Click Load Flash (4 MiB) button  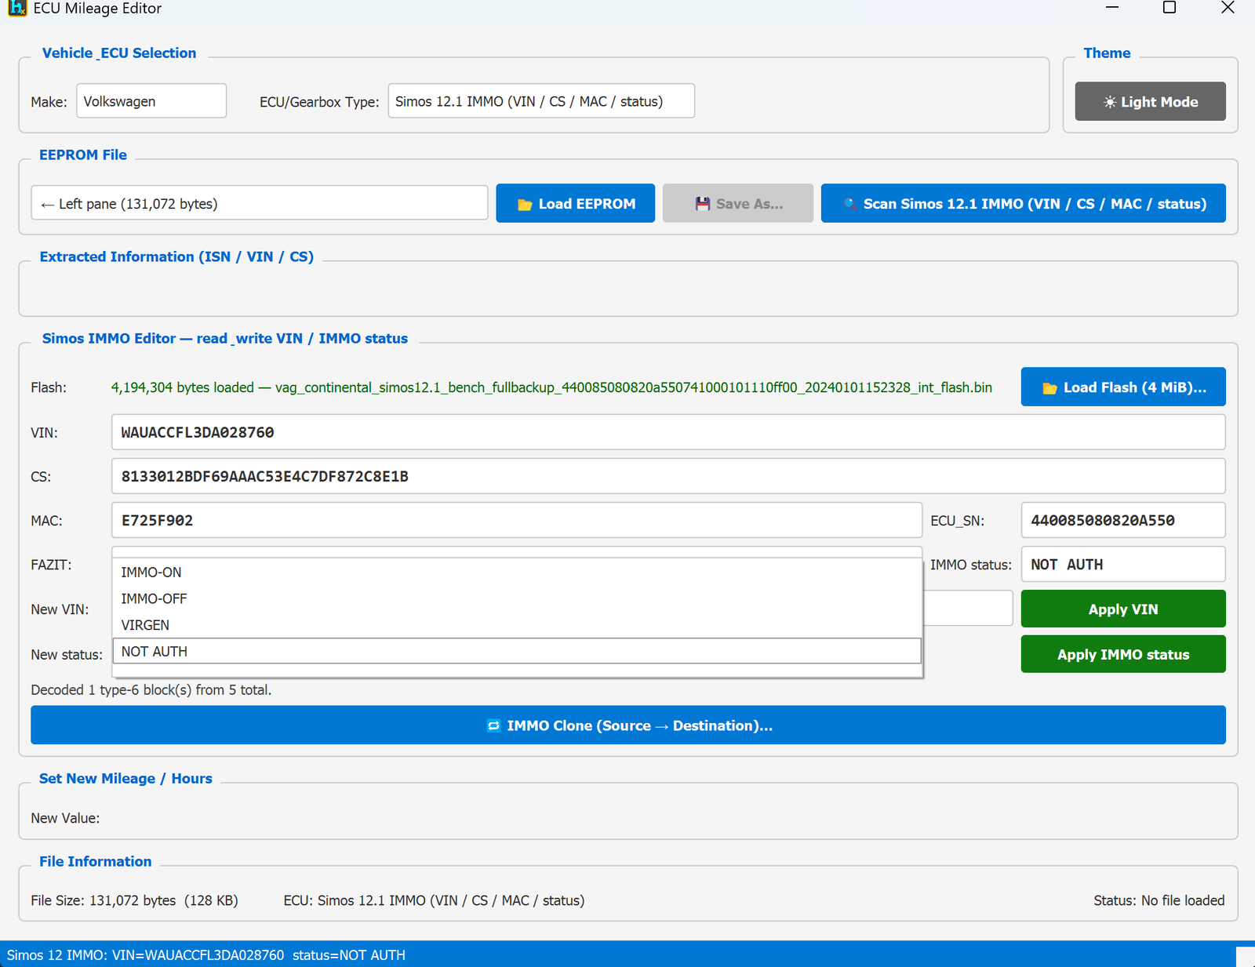pos(1123,387)
